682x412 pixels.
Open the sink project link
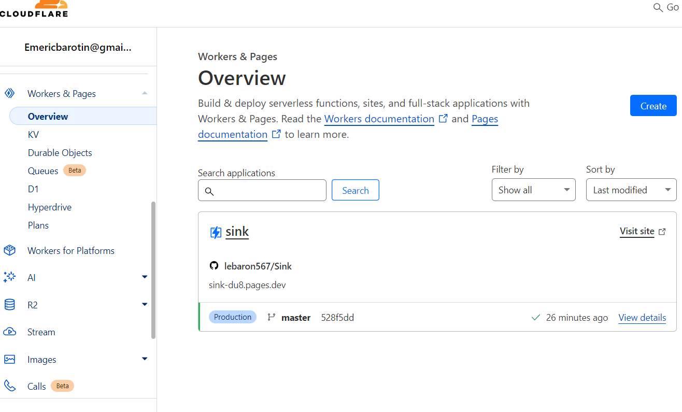pos(237,232)
